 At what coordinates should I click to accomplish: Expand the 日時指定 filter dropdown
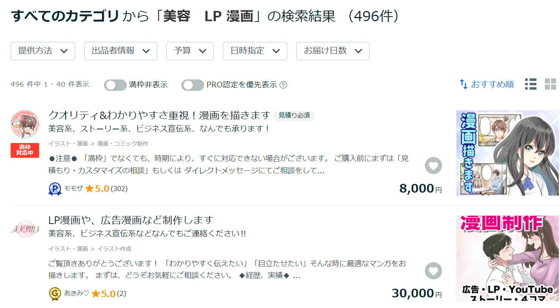(x=255, y=51)
